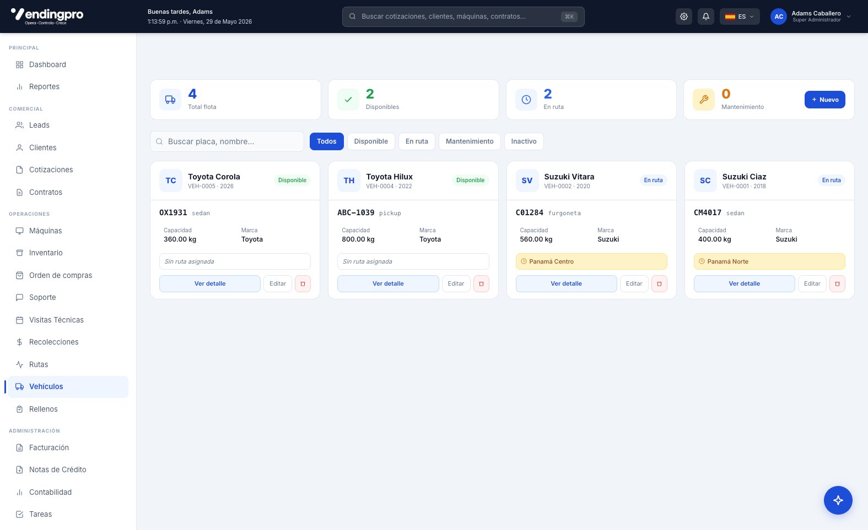Click the SV avatar of Suzuki Vitara
This screenshot has height=530, width=868.
pos(527,181)
